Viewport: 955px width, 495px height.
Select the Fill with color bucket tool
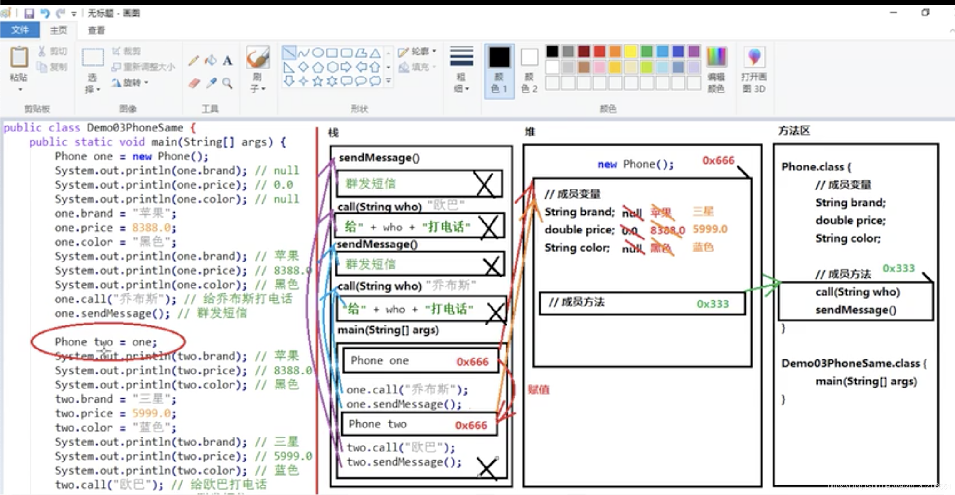pyautogui.click(x=211, y=60)
